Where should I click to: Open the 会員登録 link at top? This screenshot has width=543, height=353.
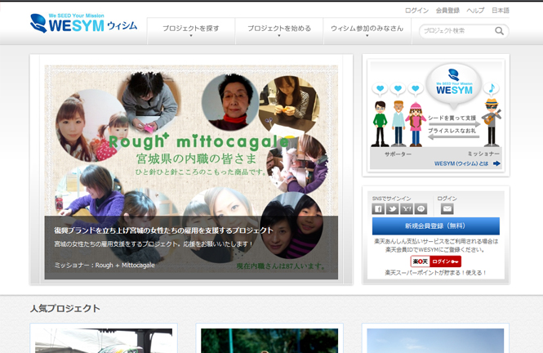point(447,11)
